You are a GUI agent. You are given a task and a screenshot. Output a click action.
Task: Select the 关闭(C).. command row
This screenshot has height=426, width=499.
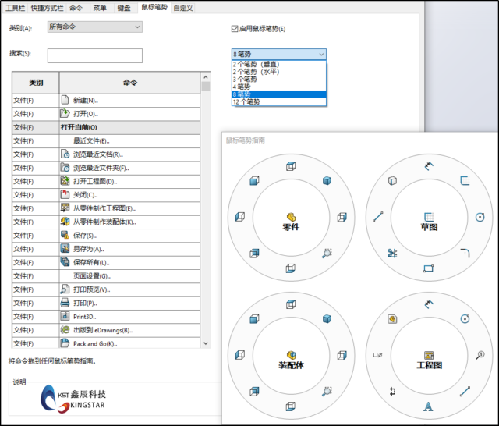coord(106,195)
